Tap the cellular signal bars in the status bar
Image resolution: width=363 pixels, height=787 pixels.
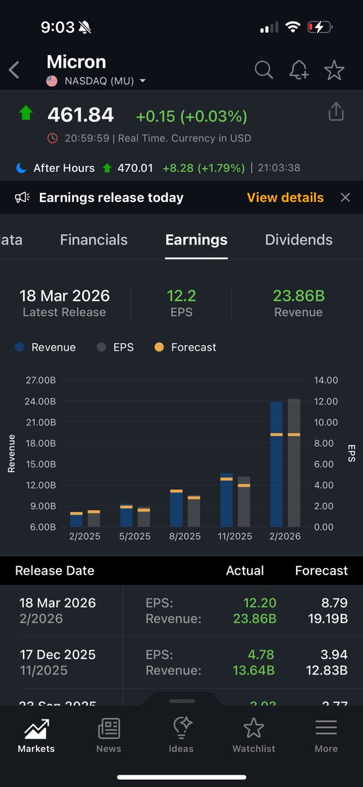pos(269,28)
